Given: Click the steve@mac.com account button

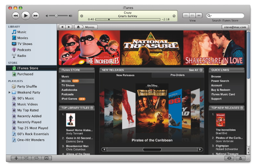Looking at the screenshot, I should click(235, 27).
